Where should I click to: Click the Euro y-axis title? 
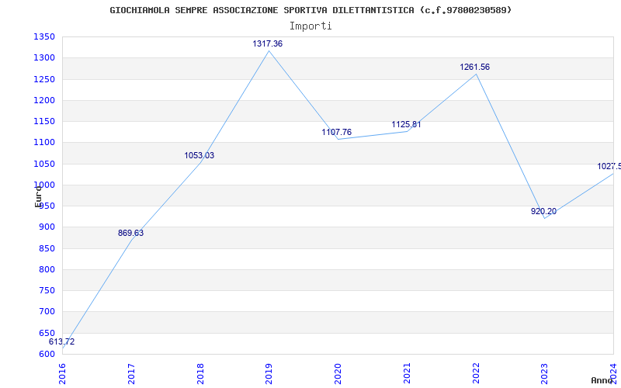pos(38,196)
